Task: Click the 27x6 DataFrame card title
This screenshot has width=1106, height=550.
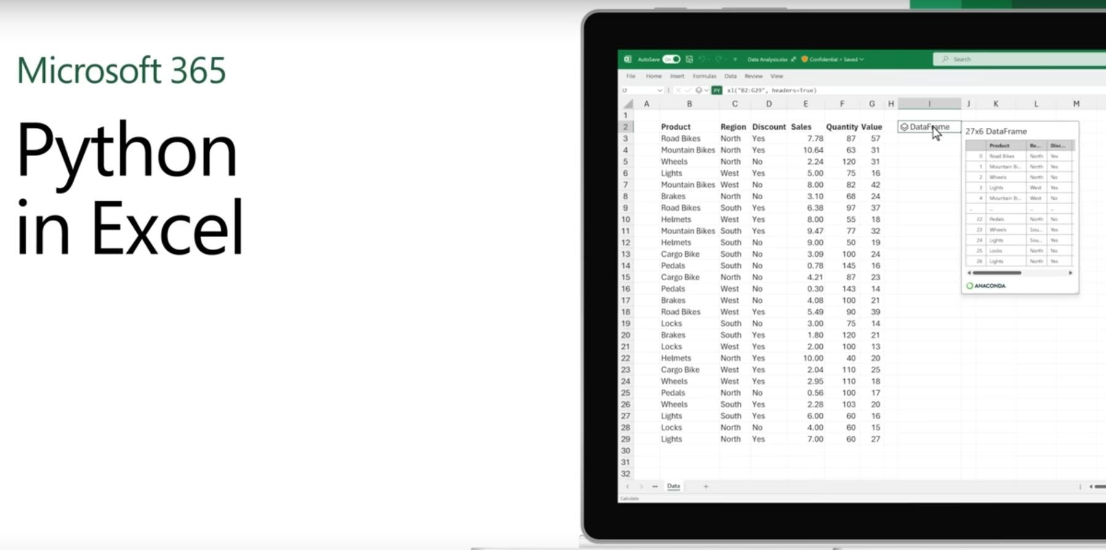Action: coord(995,131)
